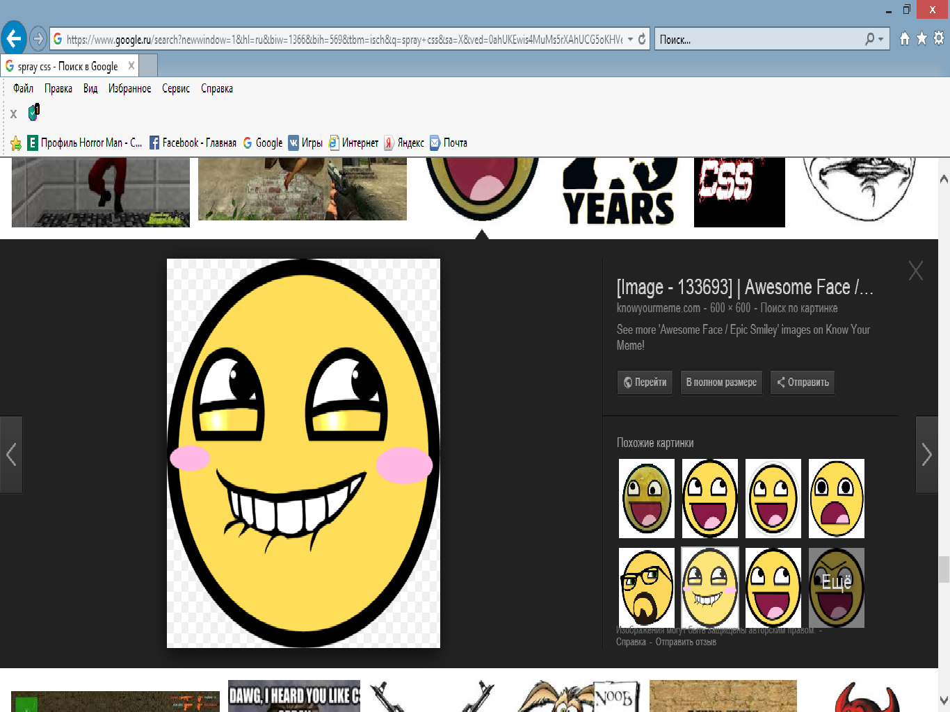
Task: Click the search magnifier icon
Action: [869, 40]
